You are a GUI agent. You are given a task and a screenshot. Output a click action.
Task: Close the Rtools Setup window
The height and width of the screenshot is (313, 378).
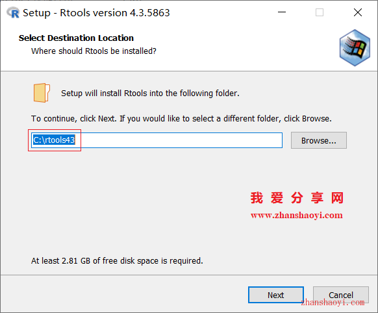(x=358, y=12)
